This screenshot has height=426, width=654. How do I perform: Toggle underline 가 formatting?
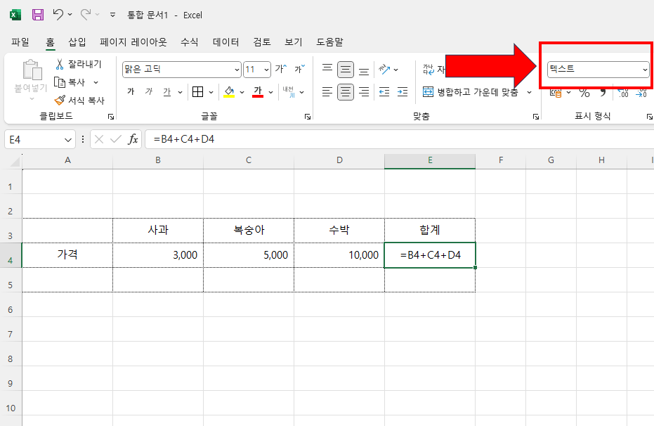coord(167,92)
